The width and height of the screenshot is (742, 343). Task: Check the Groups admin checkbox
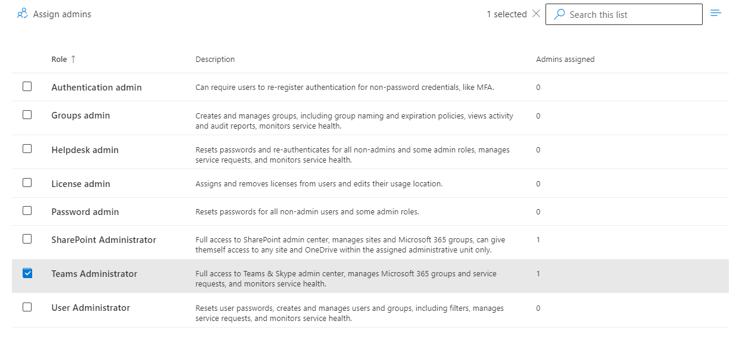[x=27, y=115]
